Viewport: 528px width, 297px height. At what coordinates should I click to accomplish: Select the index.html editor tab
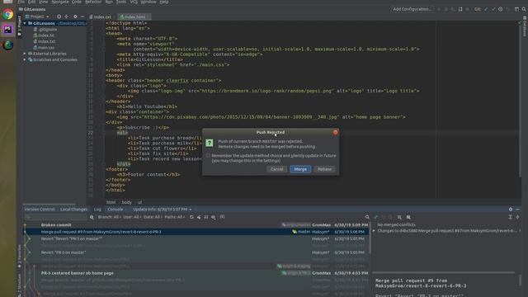(x=134, y=16)
